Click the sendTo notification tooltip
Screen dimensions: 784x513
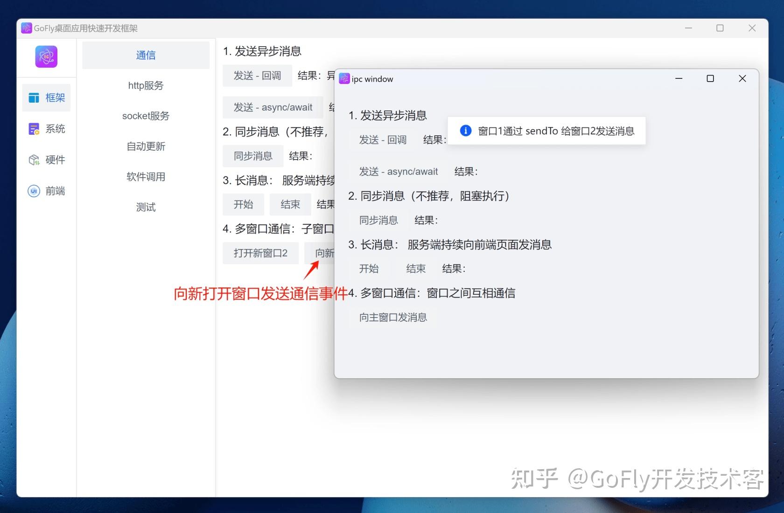click(x=546, y=131)
